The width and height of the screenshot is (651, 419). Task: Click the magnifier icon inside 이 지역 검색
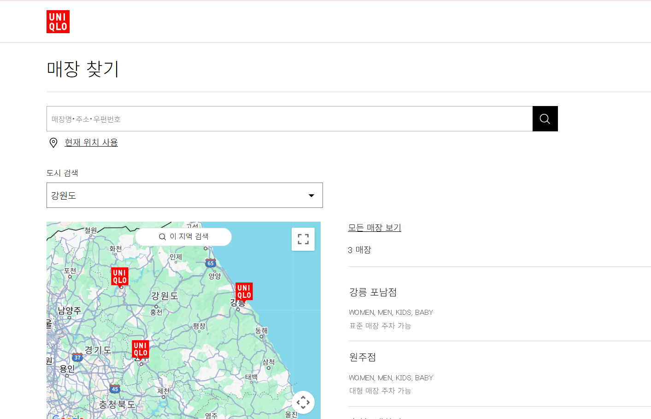162,236
